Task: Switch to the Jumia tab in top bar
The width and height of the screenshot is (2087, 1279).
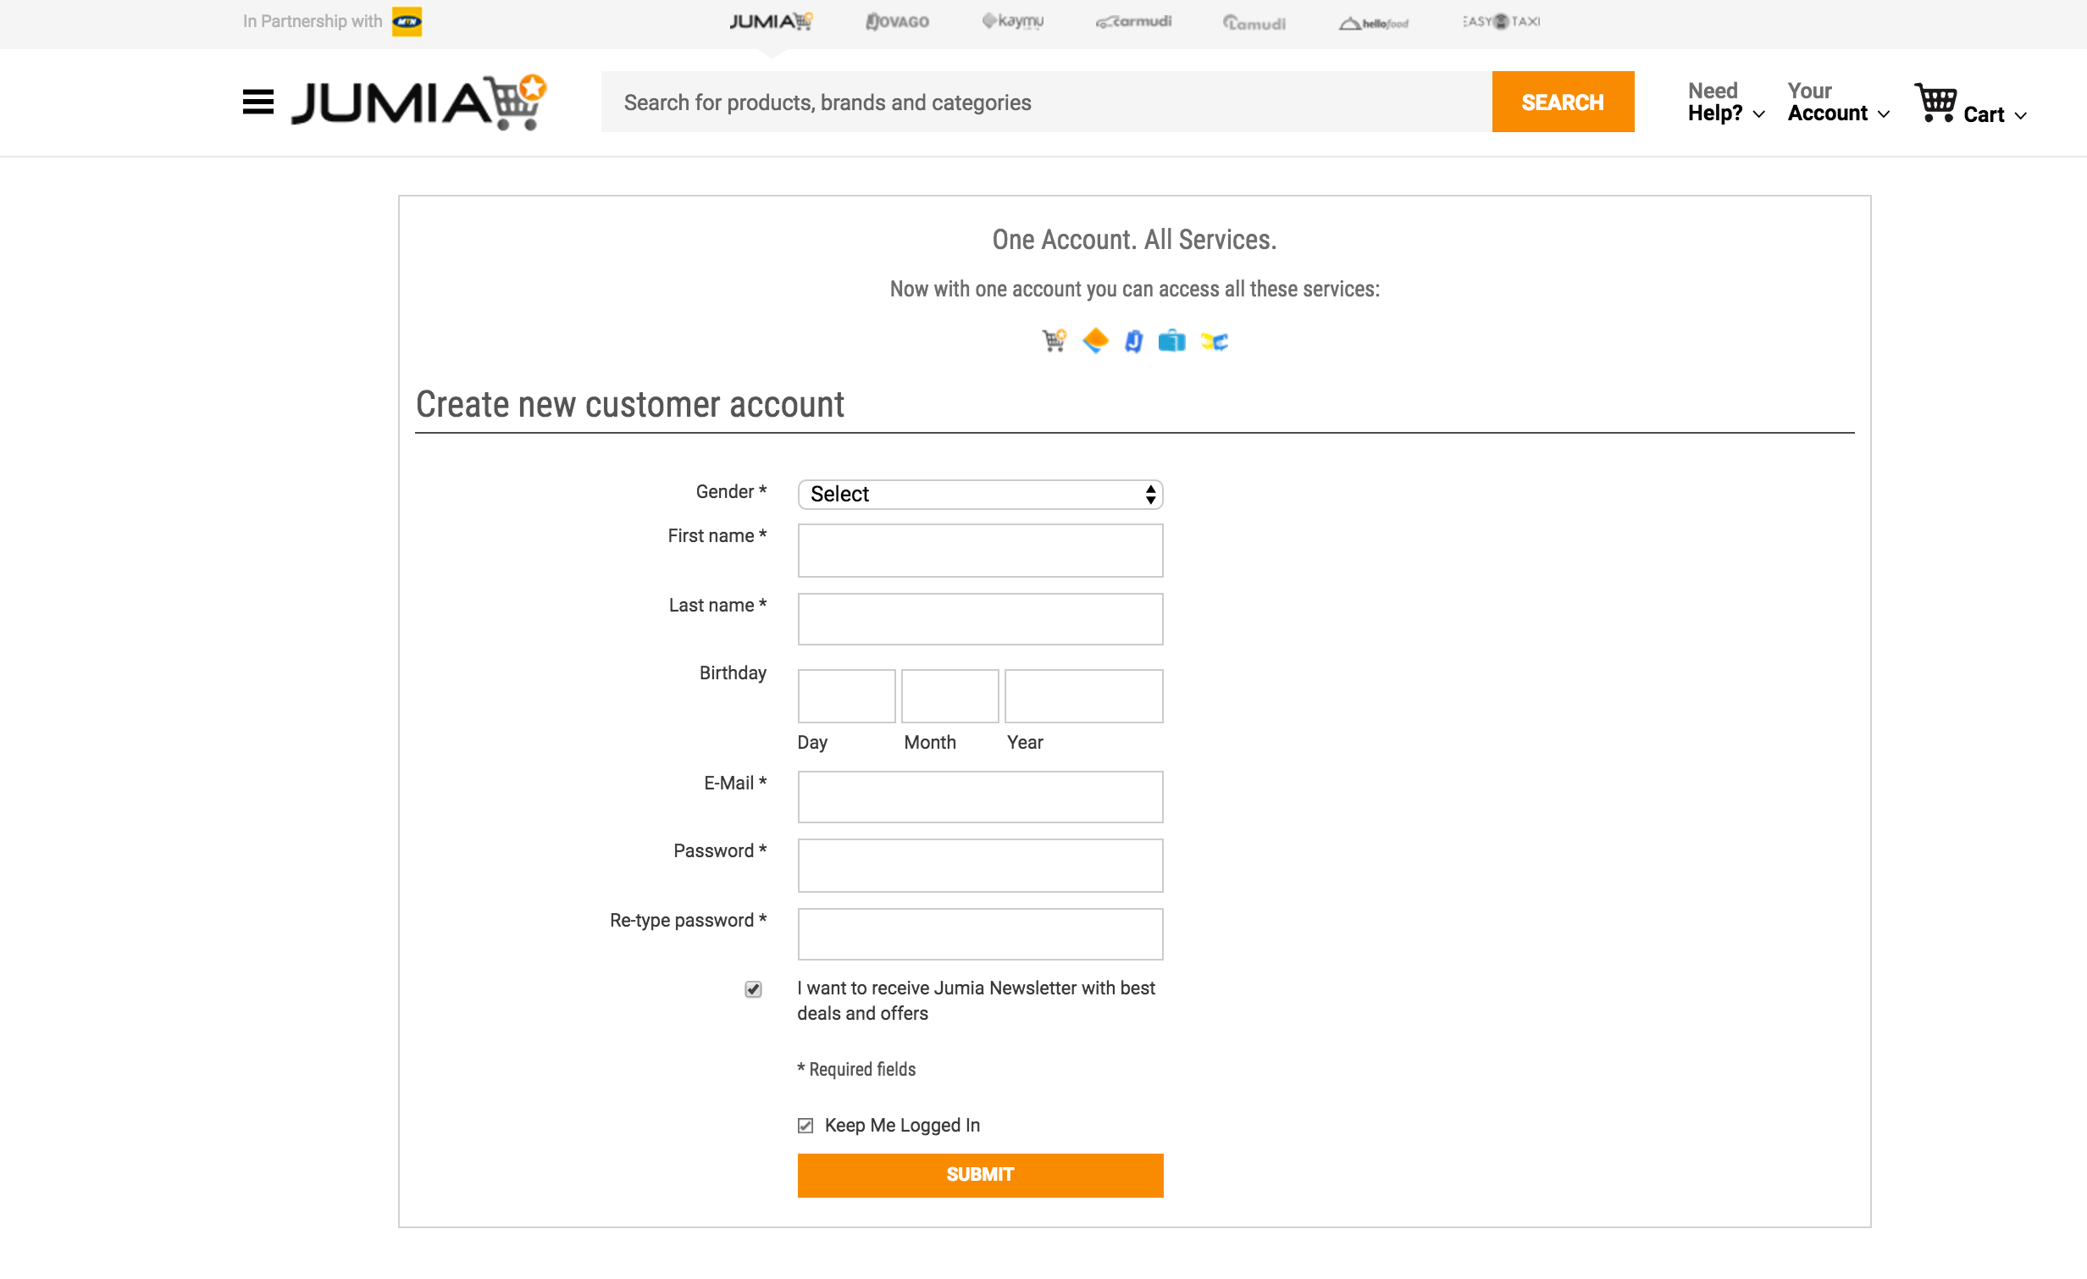Action: click(770, 21)
